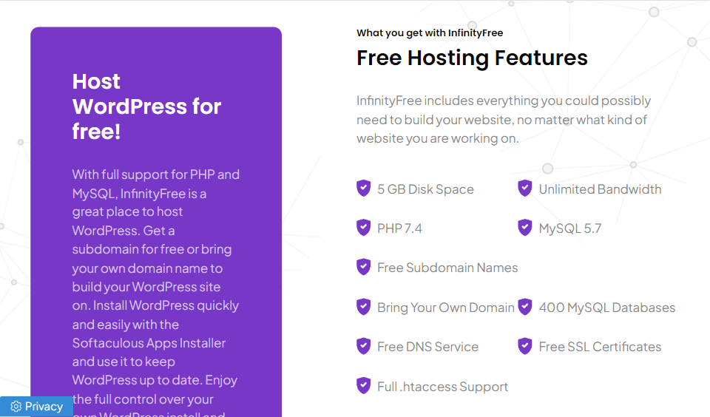Click shield icon beside 400 MySQL Databases
The height and width of the screenshot is (417, 710).
click(x=524, y=307)
